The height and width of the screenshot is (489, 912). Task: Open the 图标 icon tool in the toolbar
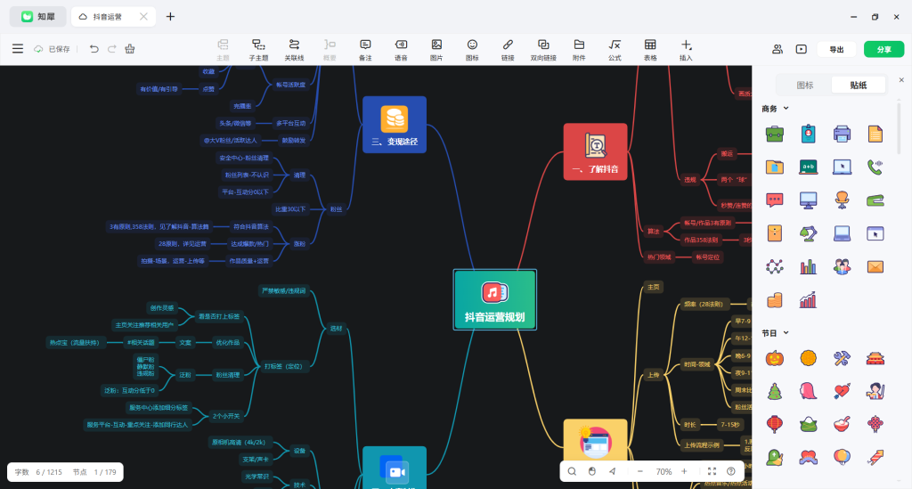(472, 50)
